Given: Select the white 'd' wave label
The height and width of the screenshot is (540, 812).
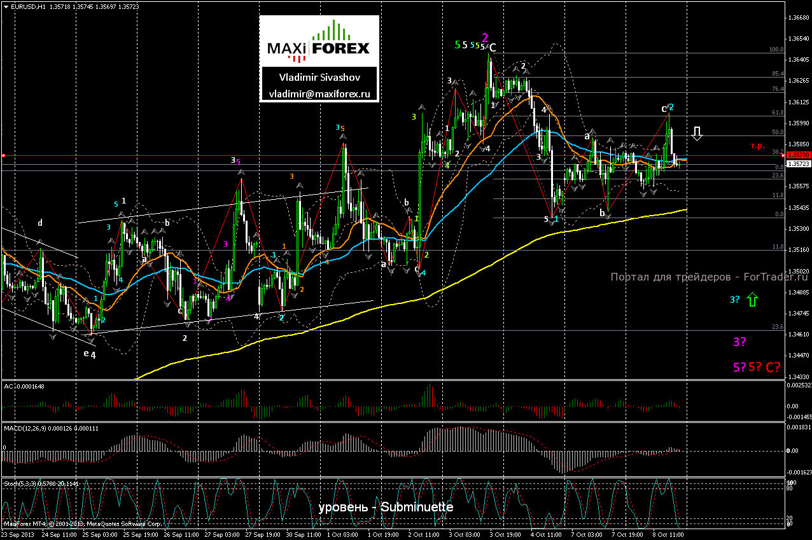Looking at the screenshot, I should click(x=40, y=223).
